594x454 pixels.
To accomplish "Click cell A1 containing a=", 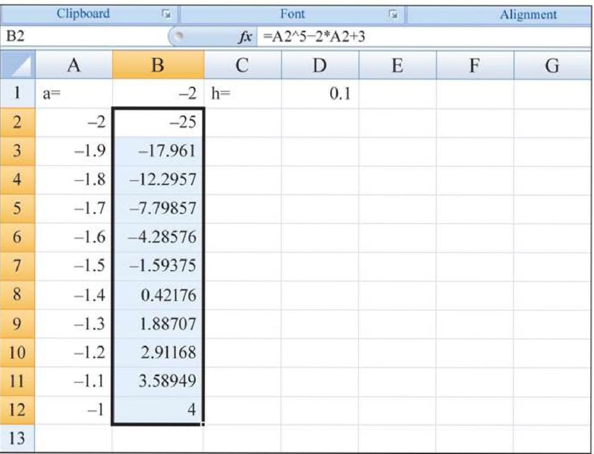I will 74,93.
